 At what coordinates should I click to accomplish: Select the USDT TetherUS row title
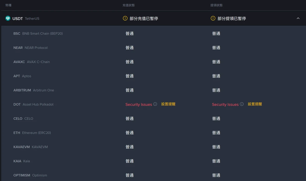[x=26, y=19]
